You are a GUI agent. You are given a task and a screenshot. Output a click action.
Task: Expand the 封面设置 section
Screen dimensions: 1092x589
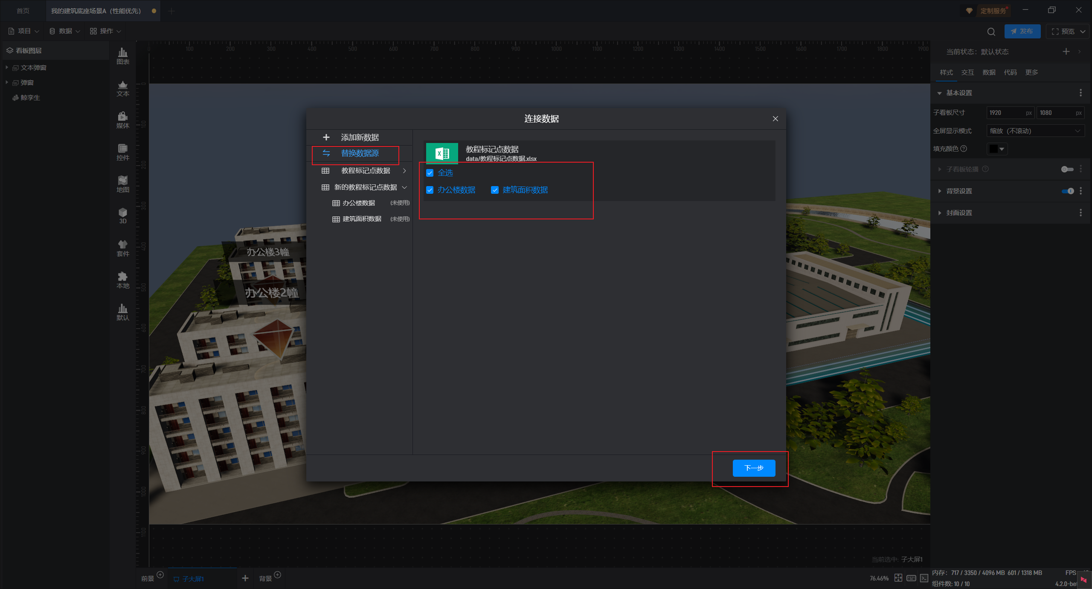point(959,213)
